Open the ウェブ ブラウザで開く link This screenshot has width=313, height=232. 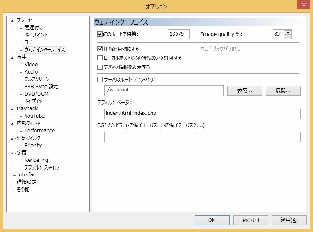click(222, 49)
